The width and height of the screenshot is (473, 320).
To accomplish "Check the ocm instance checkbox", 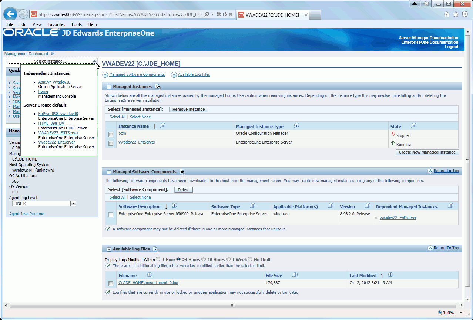I will [x=111, y=134].
